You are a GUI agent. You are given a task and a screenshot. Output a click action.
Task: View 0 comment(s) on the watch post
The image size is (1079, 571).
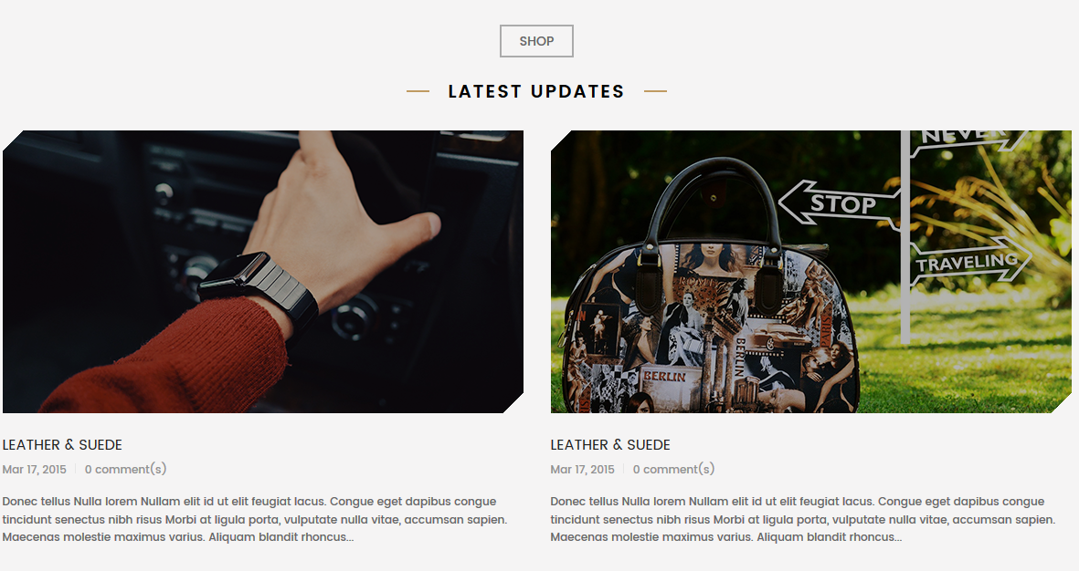125,470
